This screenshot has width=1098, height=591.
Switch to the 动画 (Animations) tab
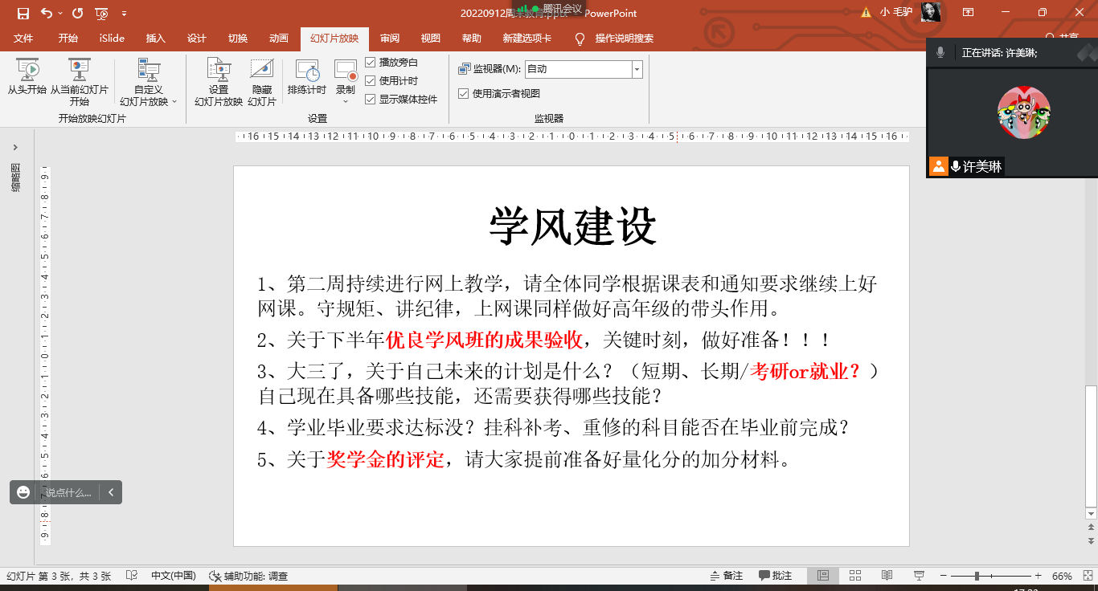278,39
